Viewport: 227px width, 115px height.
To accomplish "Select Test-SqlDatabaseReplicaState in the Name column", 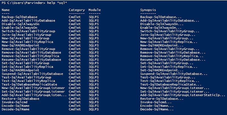I will click(29, 84).
